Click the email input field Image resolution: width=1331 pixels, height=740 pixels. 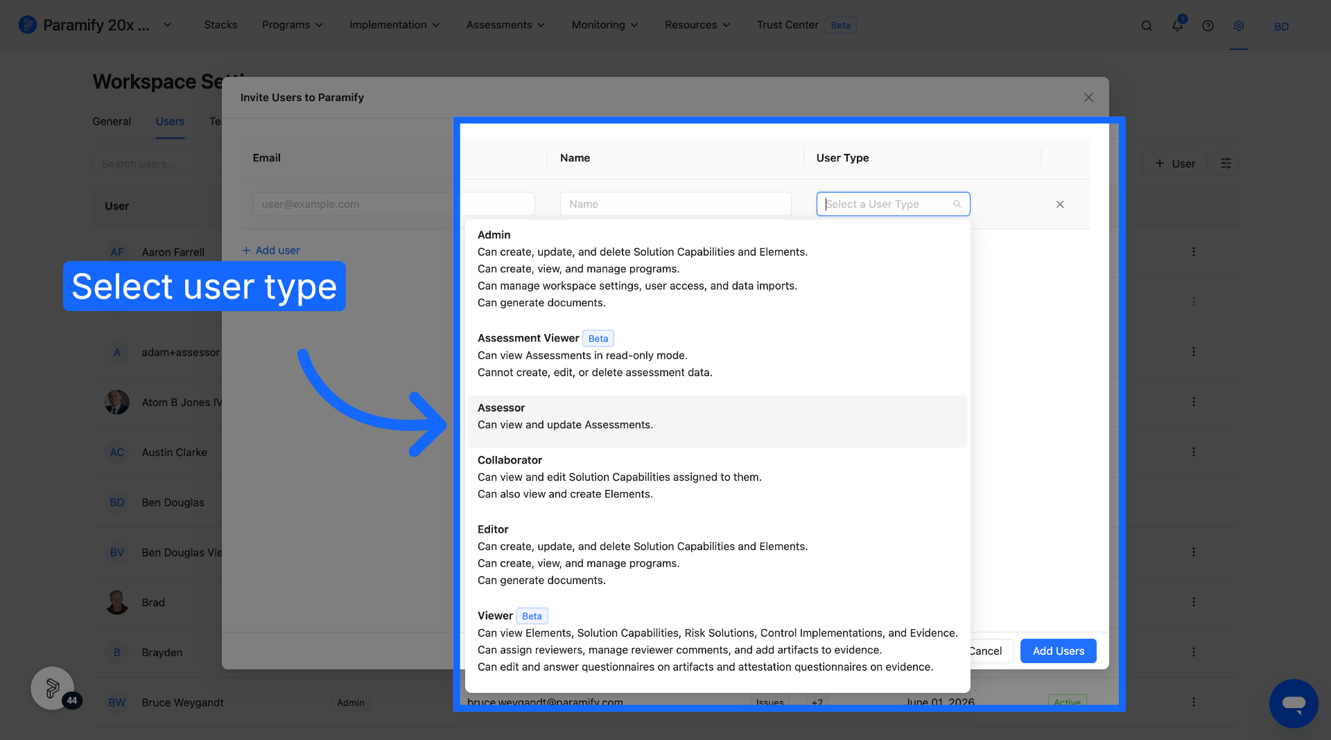pyautogui.click(x=393, y=204)
